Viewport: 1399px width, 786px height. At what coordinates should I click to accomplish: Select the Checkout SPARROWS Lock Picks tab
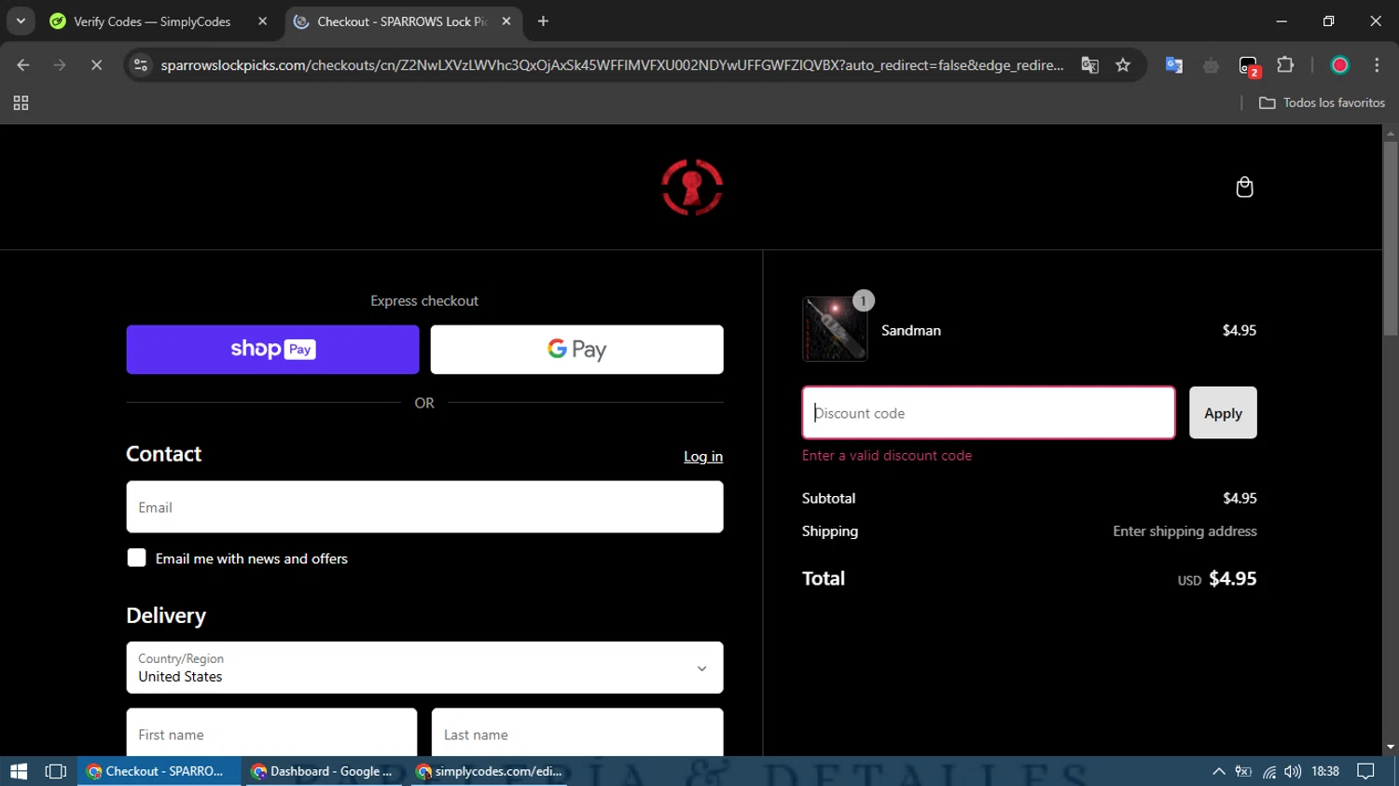click(x=401, y=21)
